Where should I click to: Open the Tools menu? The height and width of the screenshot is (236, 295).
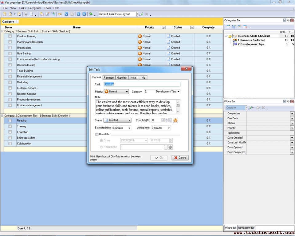coord(47,8)
